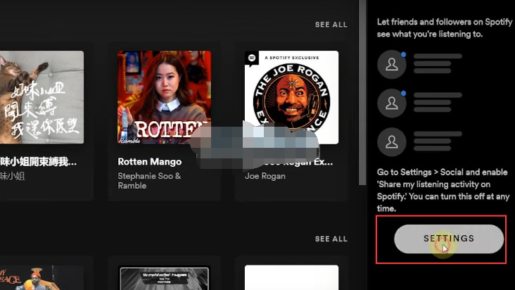Select The Joe Rogan Experience cover art
This screenshot has height=290, width=515.
point(291,97)
